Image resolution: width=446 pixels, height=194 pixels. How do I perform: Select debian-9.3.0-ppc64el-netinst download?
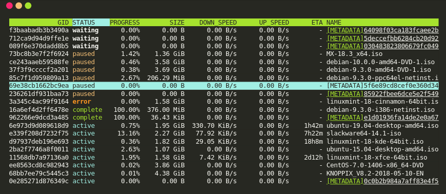point(382,78)
